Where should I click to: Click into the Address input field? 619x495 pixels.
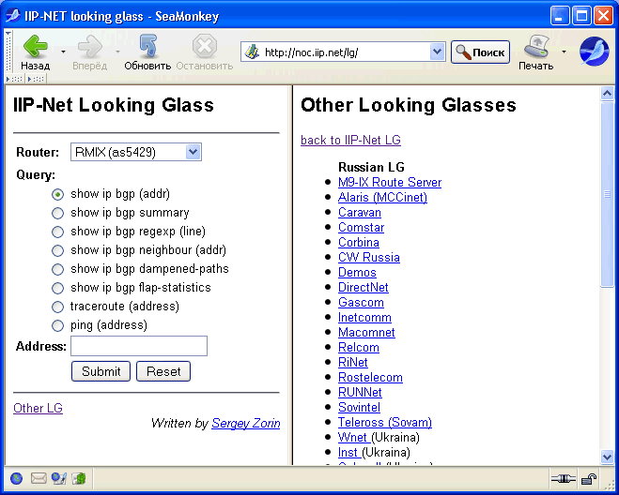pos(139,346)
